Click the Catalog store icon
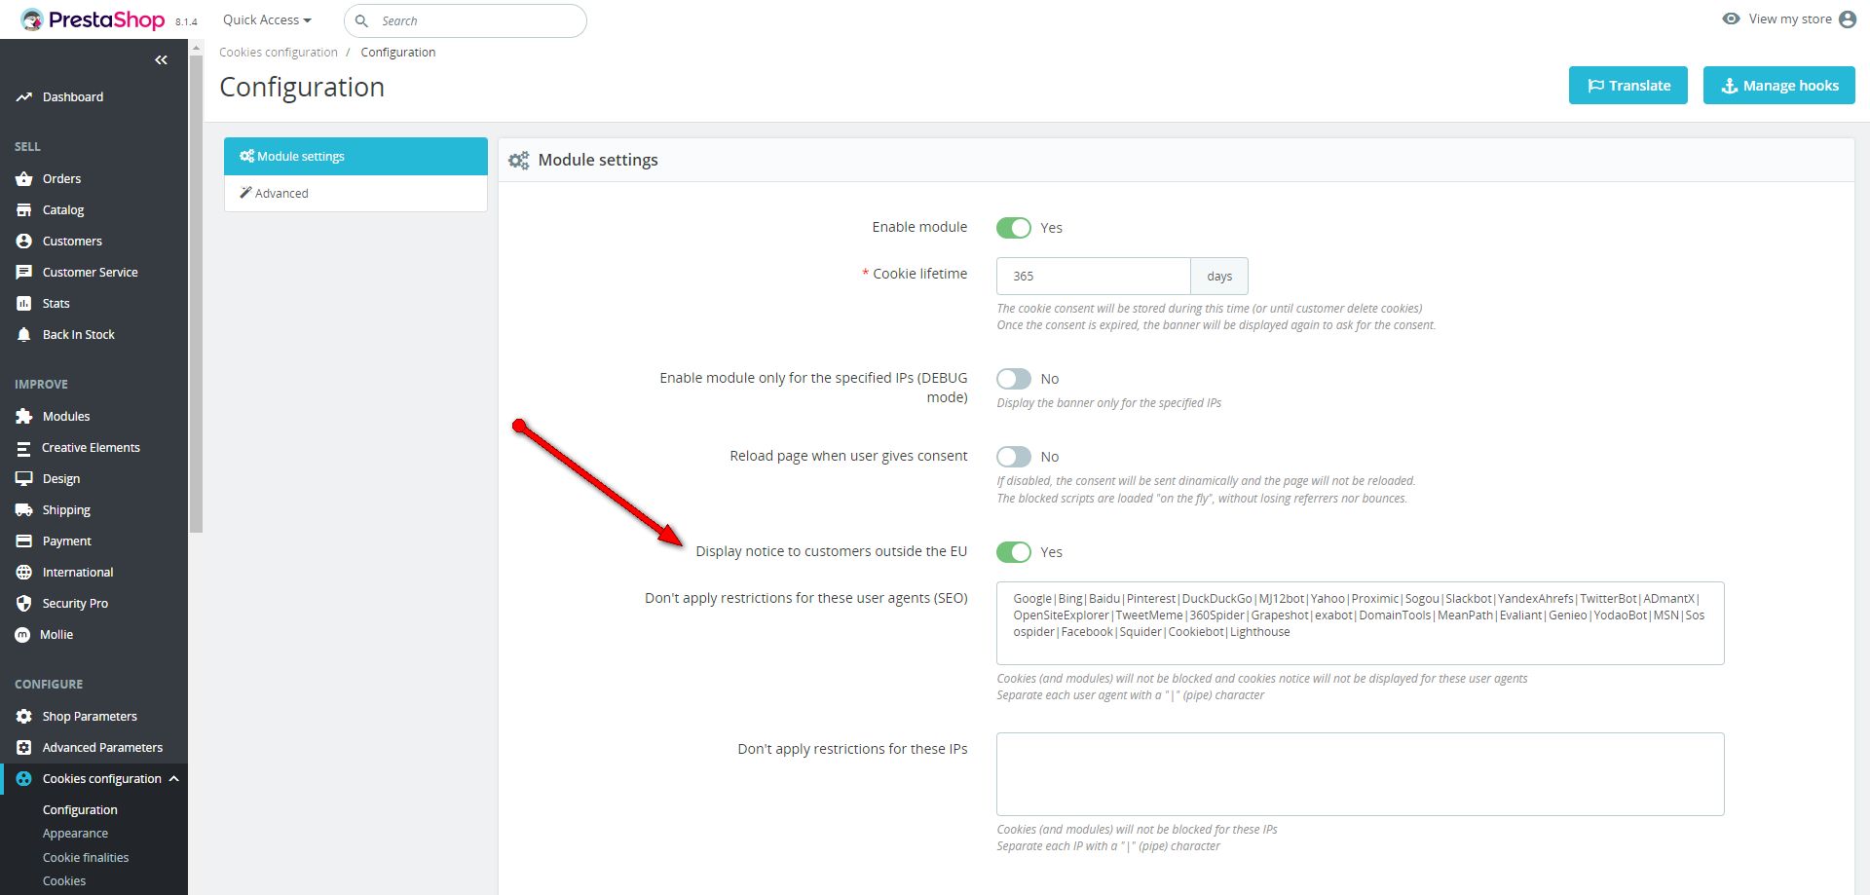The height and width of the screenshot is (895, 1870). tap(24, 210)
